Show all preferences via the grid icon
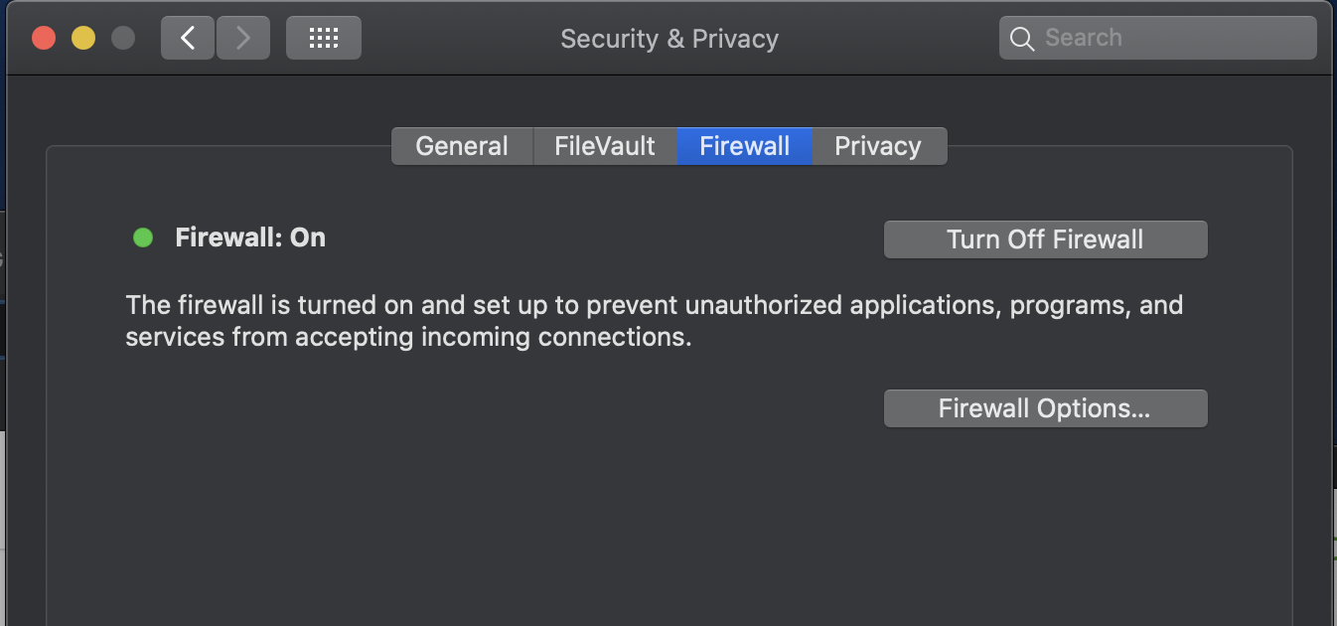Image resolution: width=1337 pixels, height=626 pixels. pyautogui.click(x=324, y=39)
